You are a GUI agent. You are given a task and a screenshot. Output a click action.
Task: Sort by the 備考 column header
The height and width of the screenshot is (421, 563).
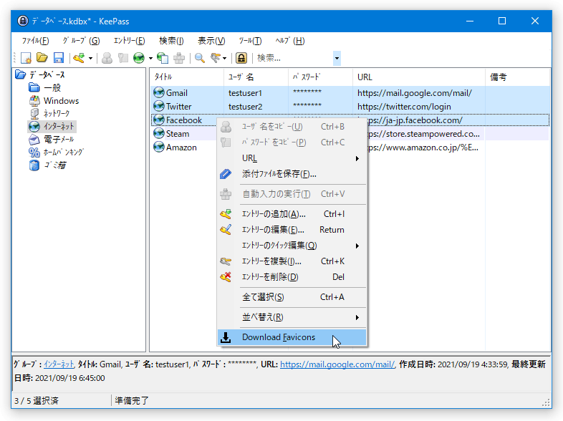point(517,77)
